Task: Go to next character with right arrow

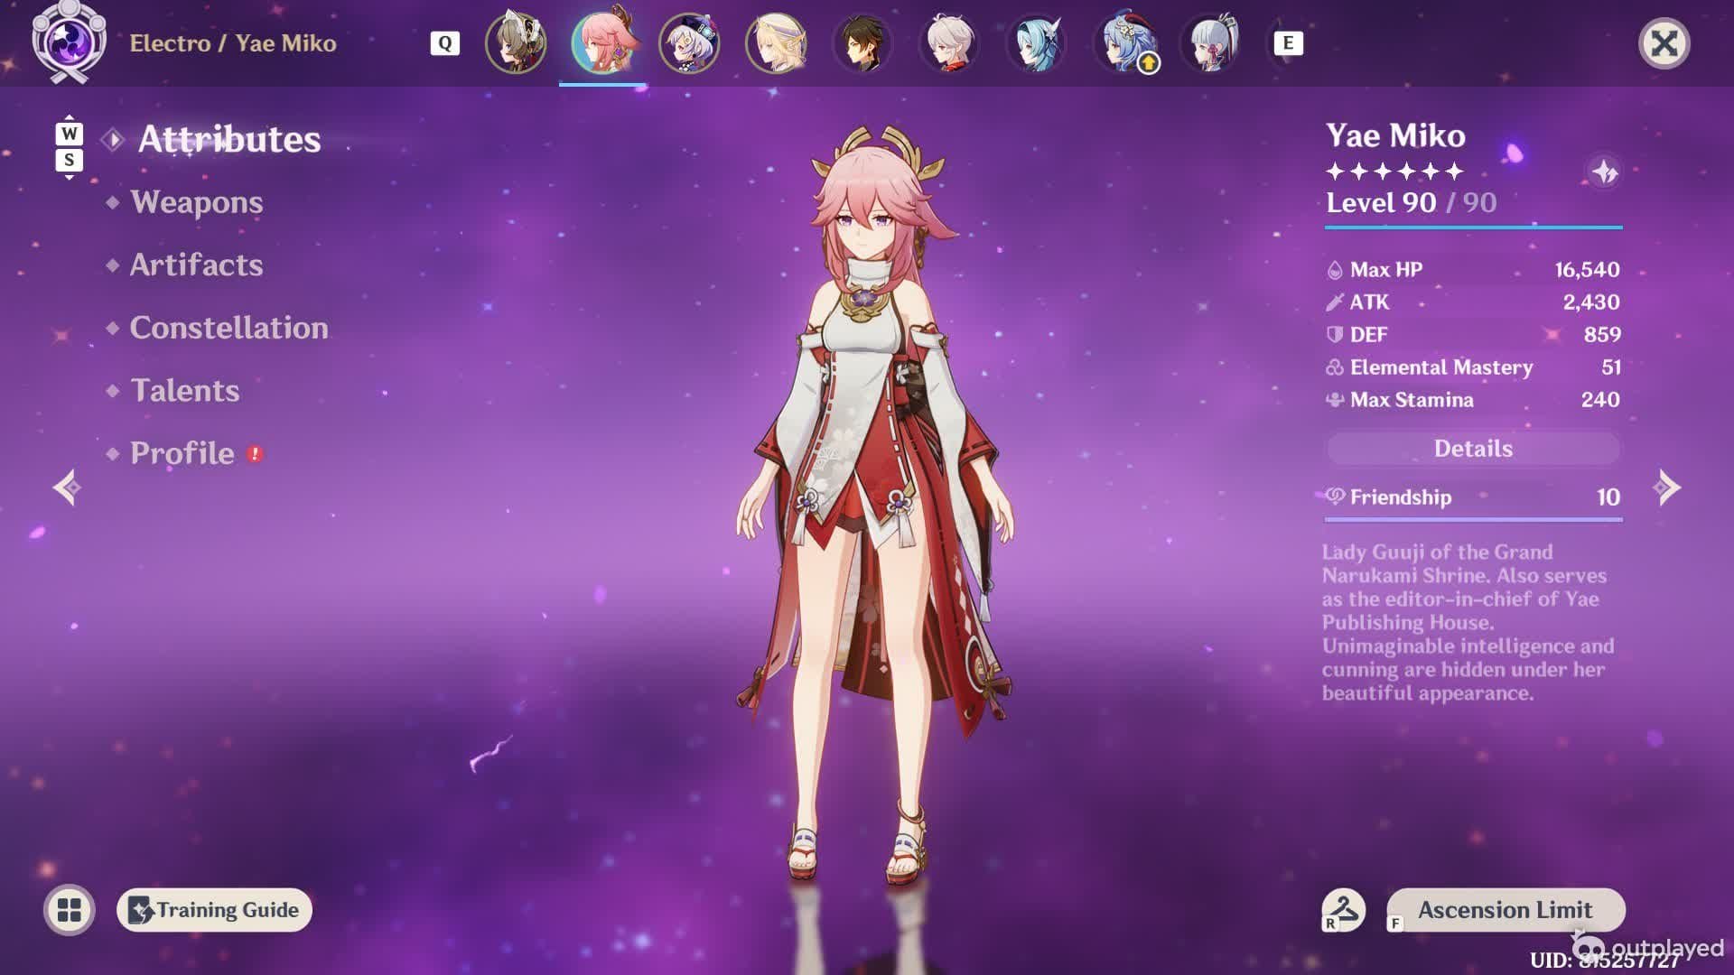Action: click(1666, 487)
